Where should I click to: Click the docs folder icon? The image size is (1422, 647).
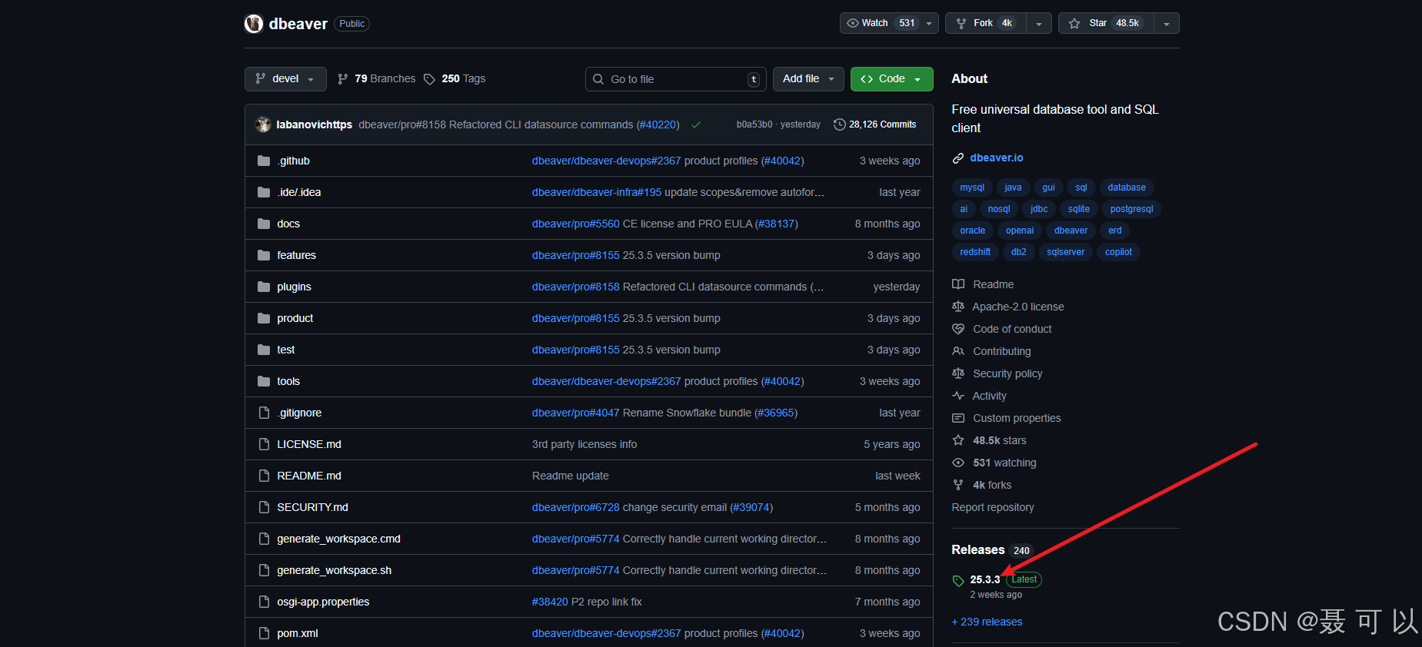[264, 224]
